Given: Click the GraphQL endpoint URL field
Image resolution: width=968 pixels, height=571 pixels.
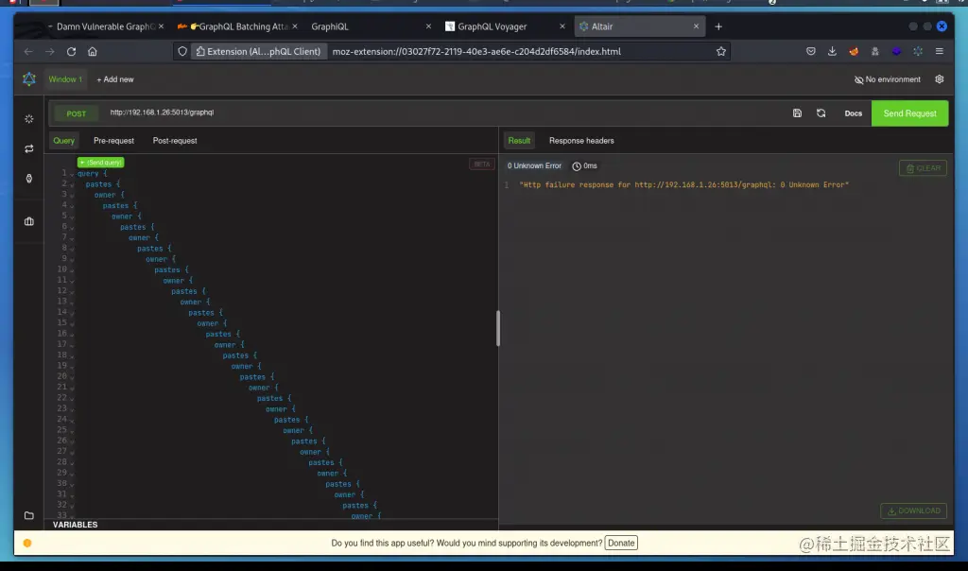Looking at the screenshot, I should pos(444,112).
